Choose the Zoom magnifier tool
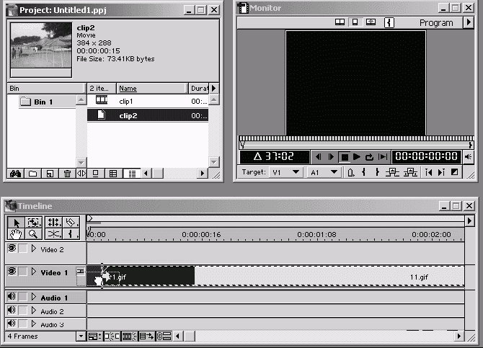Screen dimensions: 483x348 coord(34,234)
